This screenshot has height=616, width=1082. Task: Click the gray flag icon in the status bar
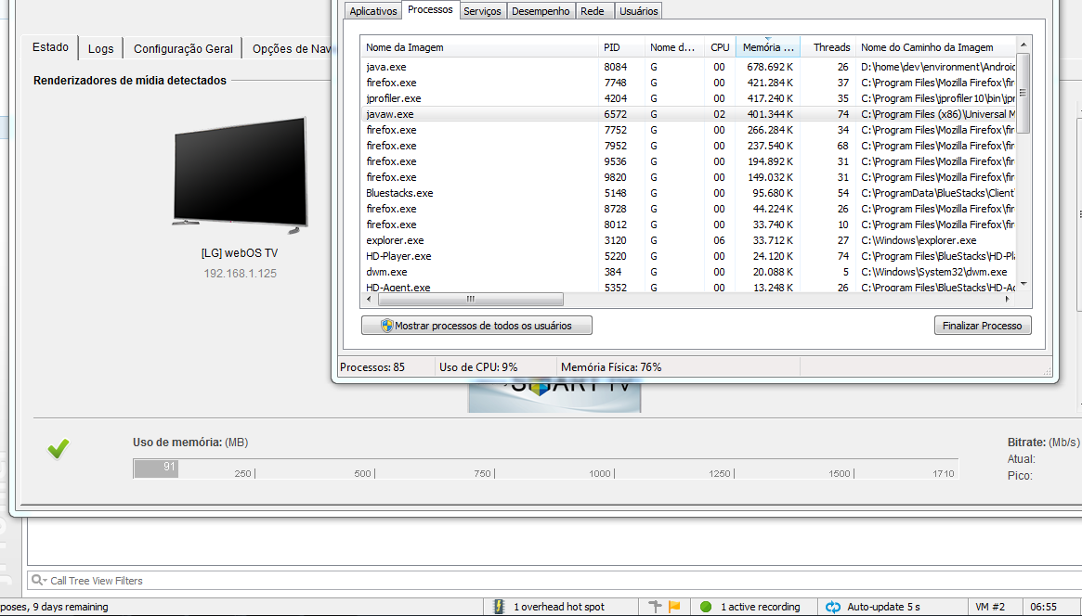[654, 604]
